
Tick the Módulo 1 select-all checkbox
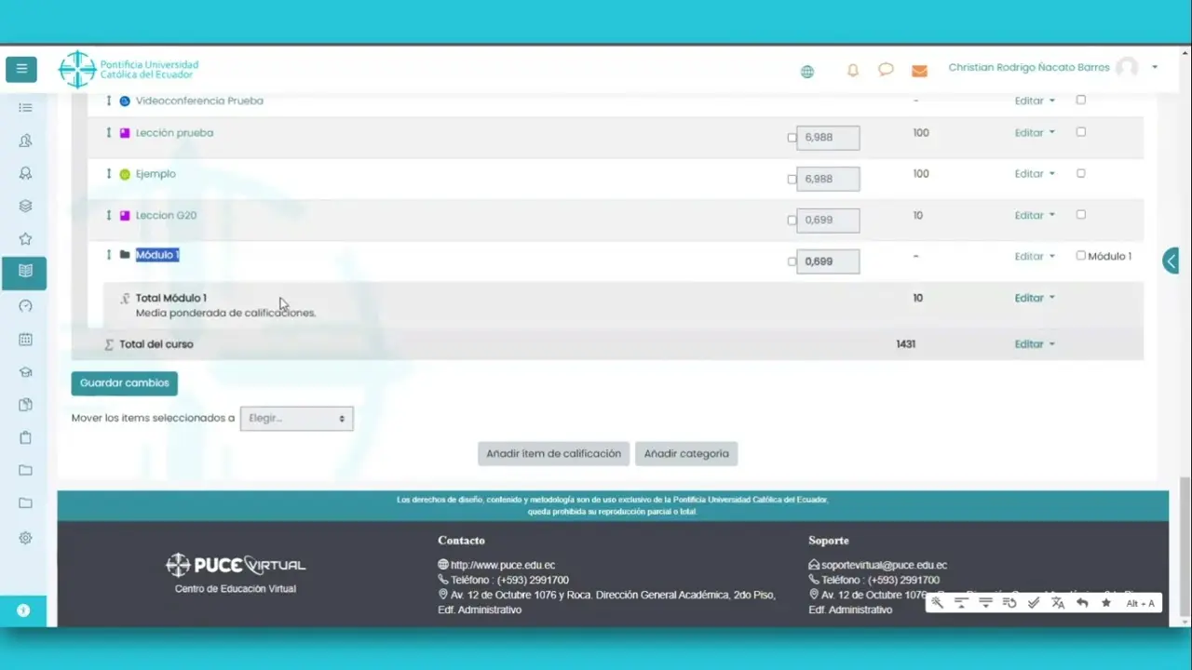tap(1081, 255)
